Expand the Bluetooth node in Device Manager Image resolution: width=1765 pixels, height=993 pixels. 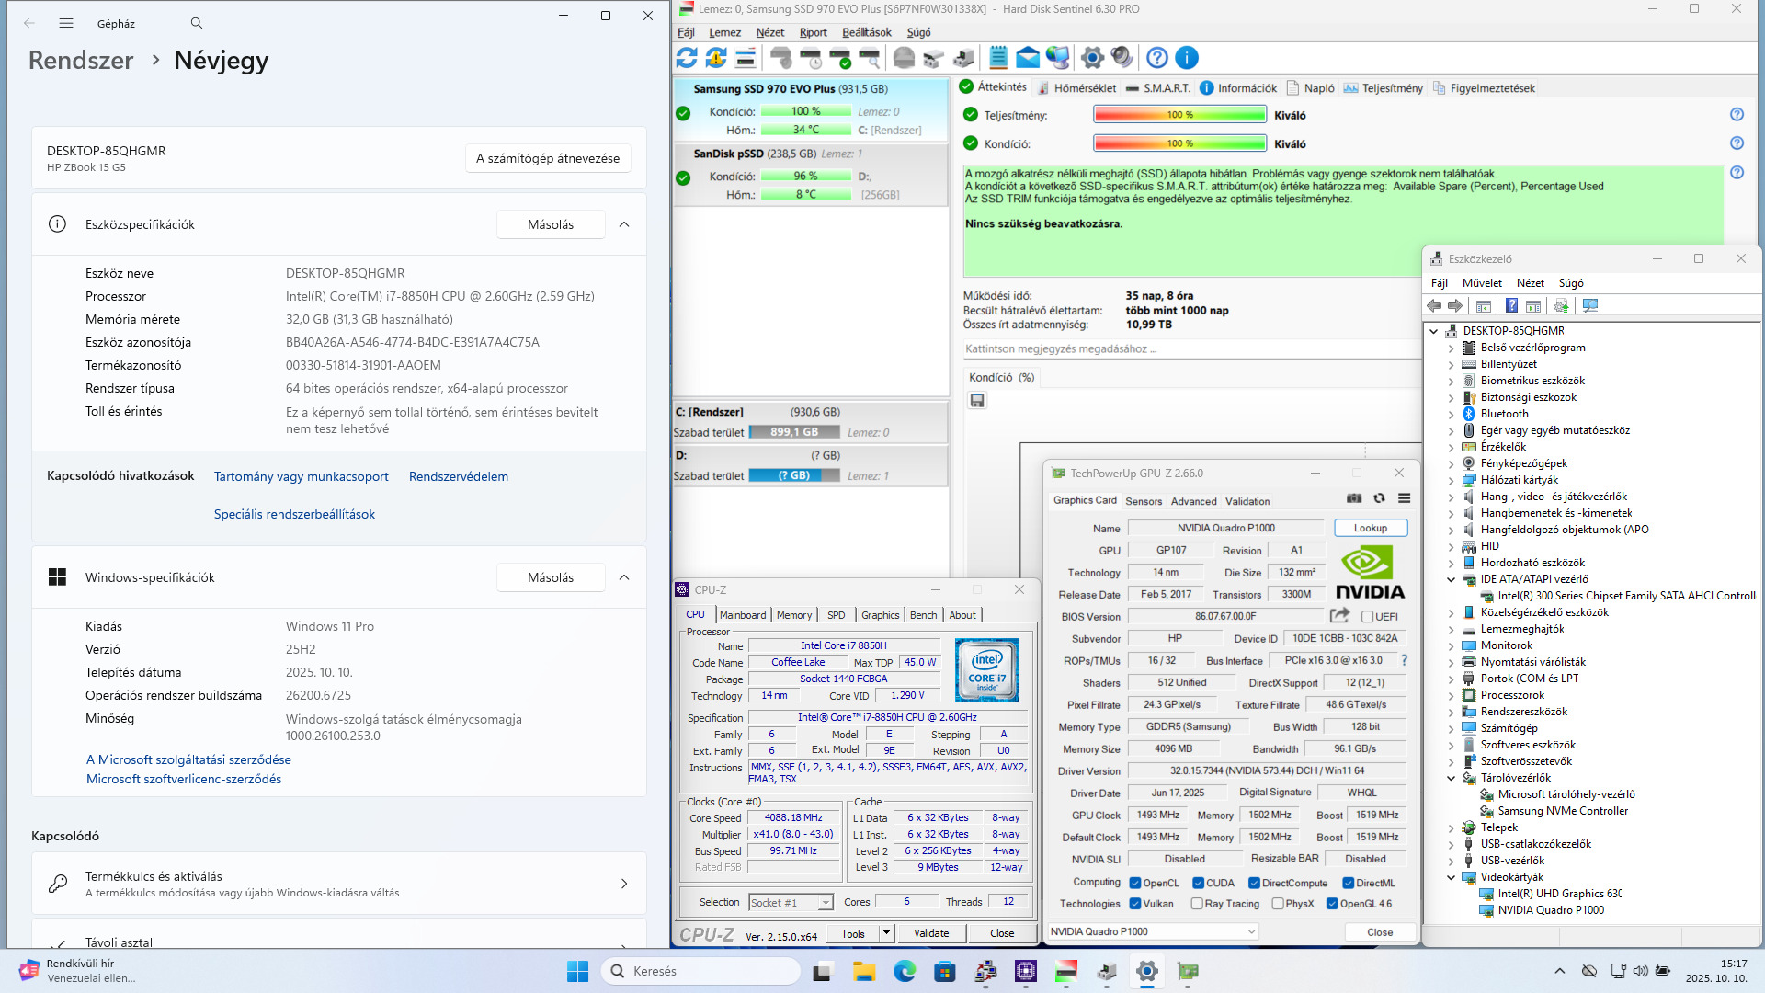[x=1452, y=414]
